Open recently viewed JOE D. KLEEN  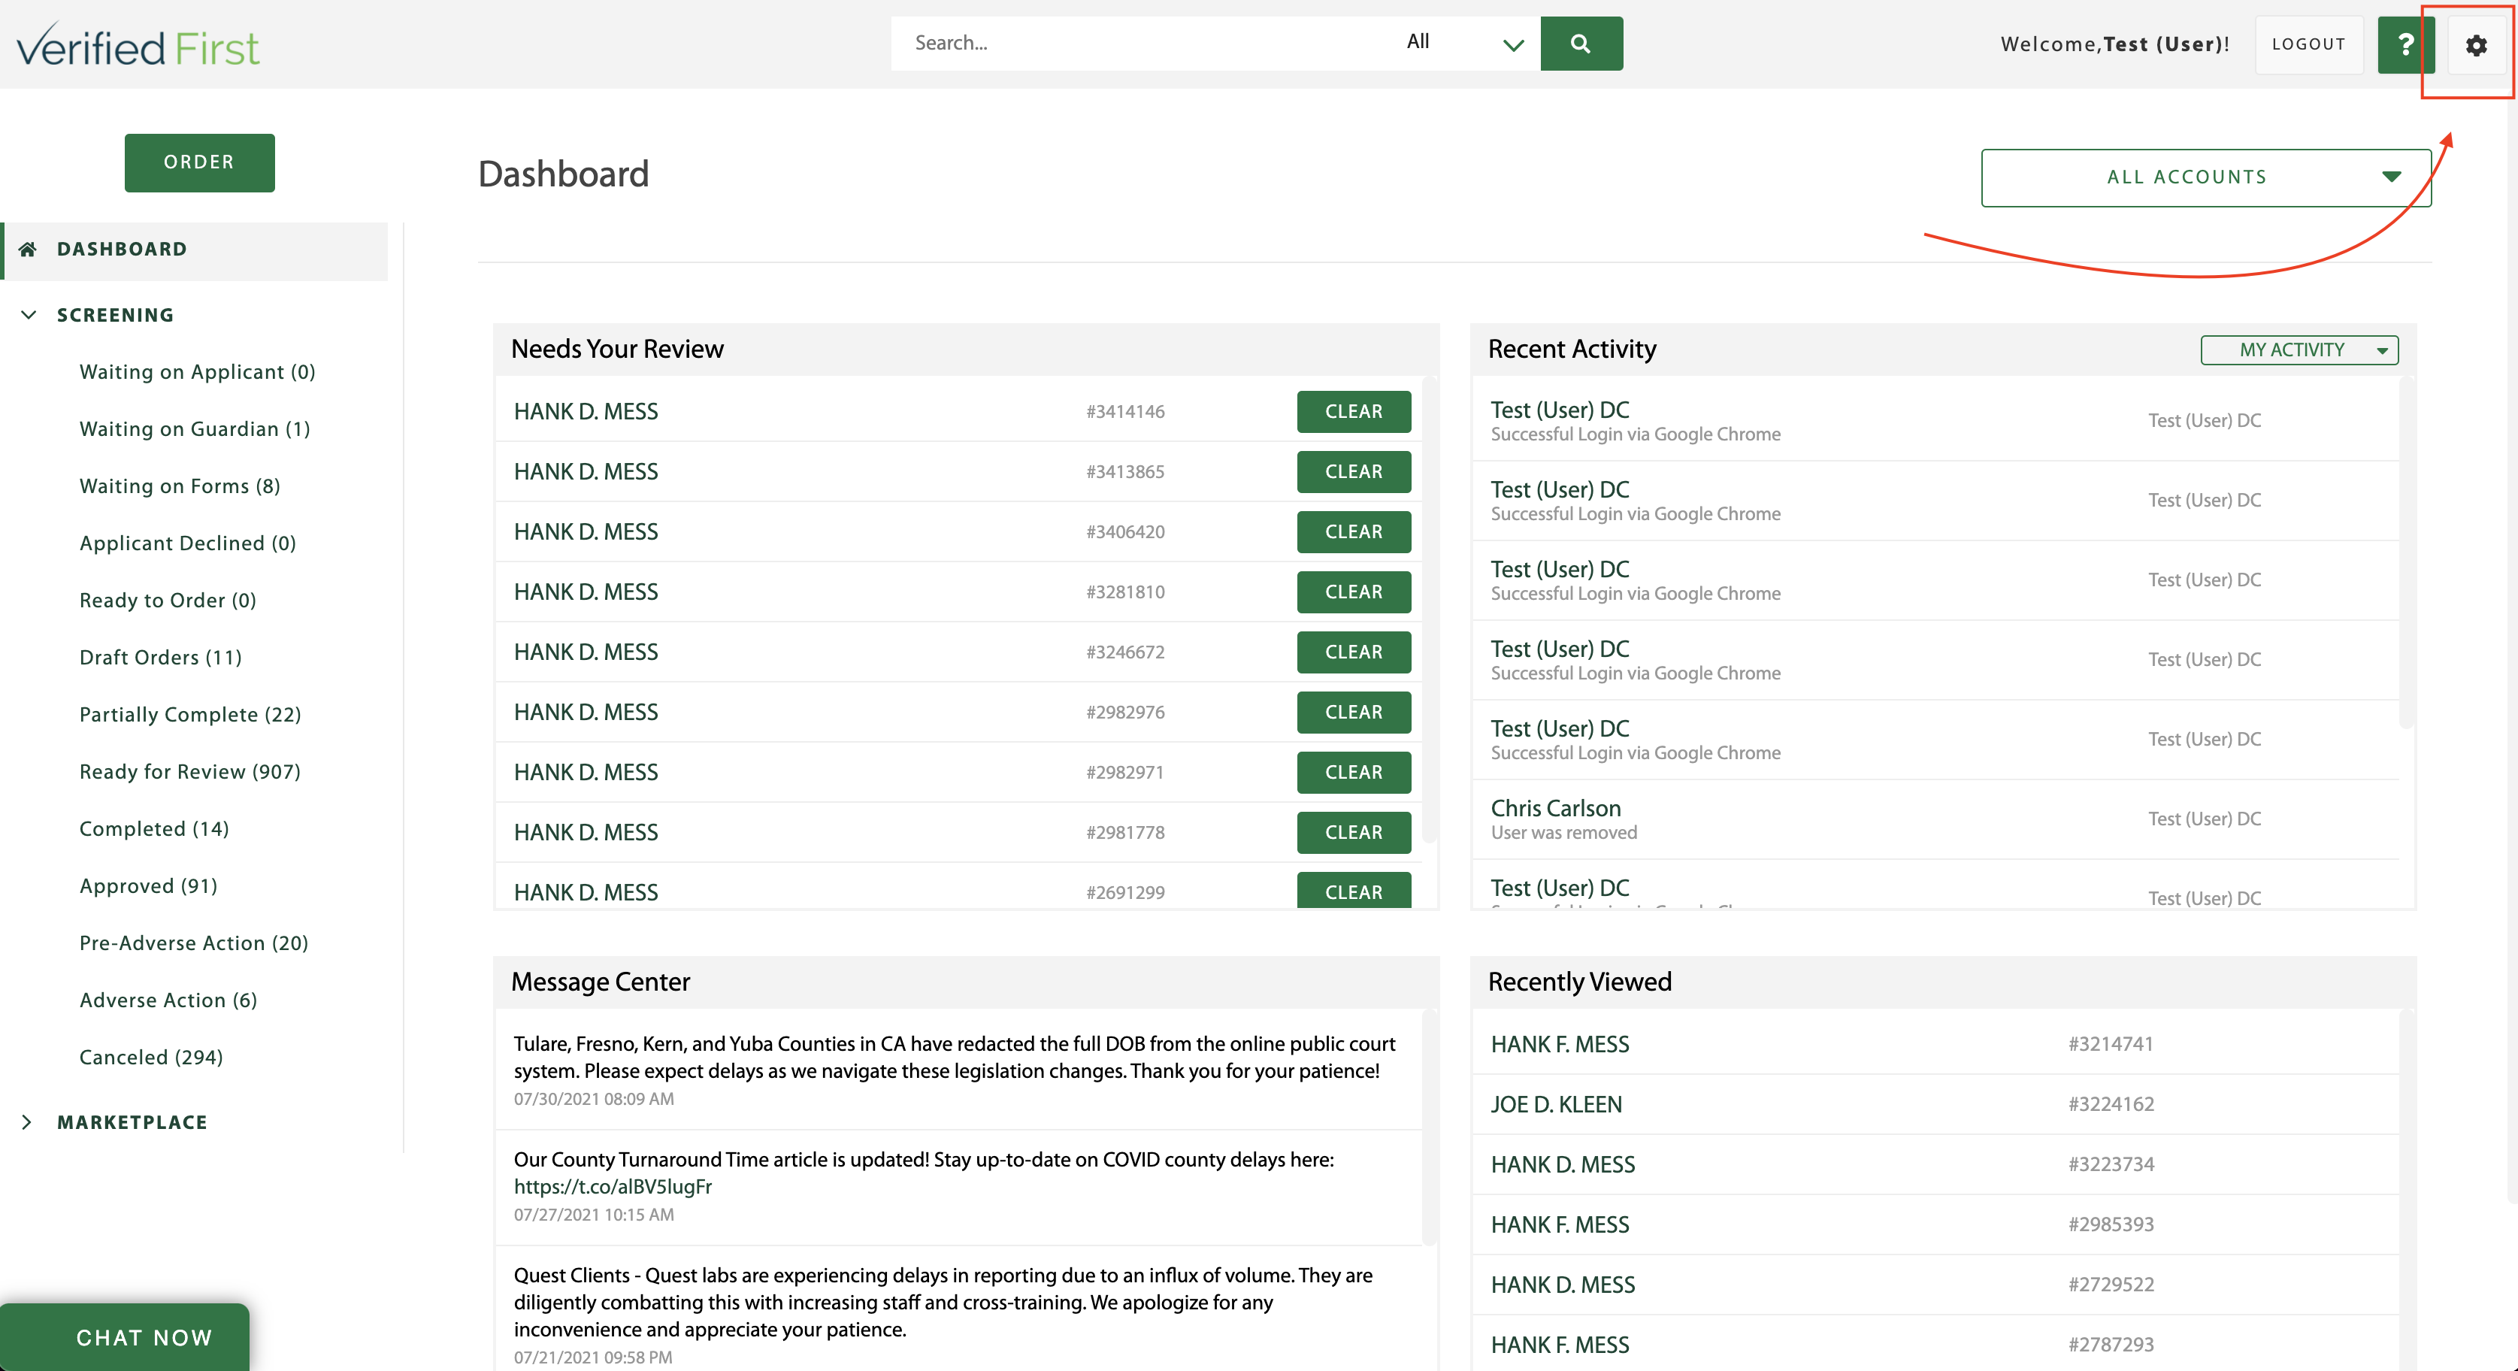click(1556, 1105)
